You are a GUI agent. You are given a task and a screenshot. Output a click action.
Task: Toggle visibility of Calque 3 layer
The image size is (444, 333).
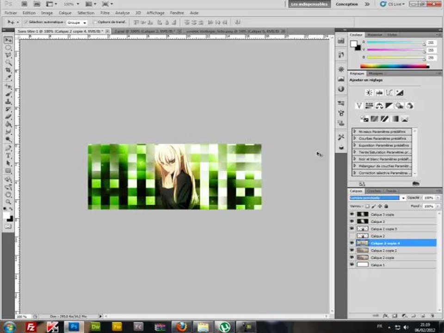tap(352, 222)
